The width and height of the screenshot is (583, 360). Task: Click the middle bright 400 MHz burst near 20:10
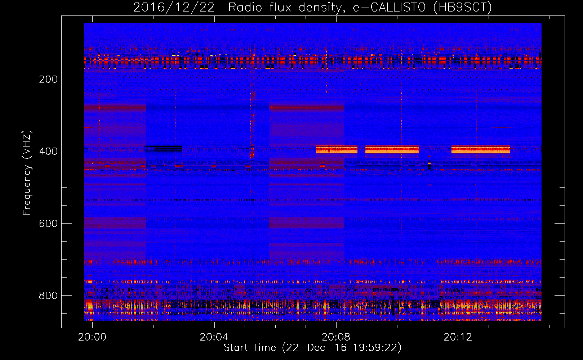click(x=392, y=149)
